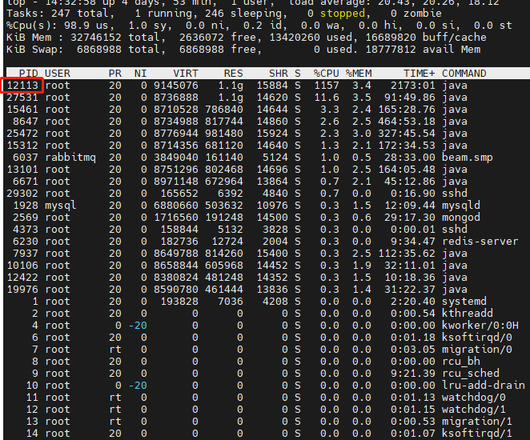Viewport: 530px width, 440px height.
Task: Select the mongod process command
Action: pos(461,218)
